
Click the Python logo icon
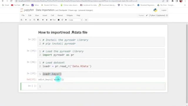point(155,10)
